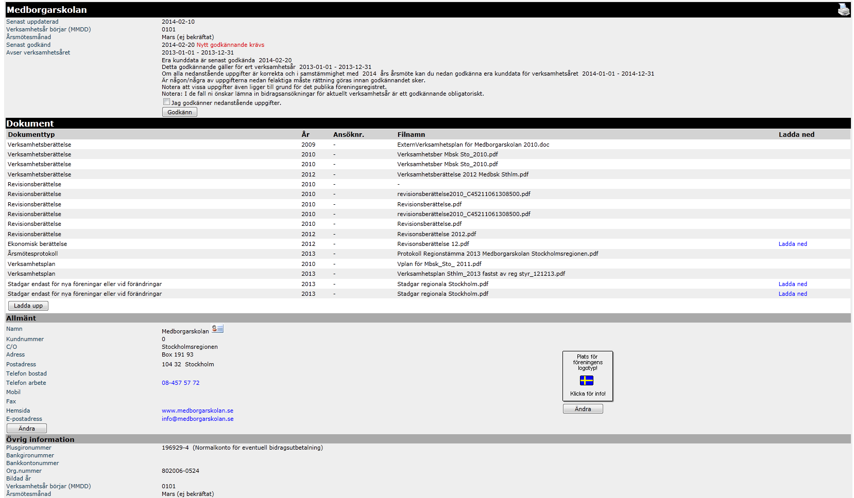Click the 'Plats för föreningens logotyp!' box text

(x=587, y=362)
